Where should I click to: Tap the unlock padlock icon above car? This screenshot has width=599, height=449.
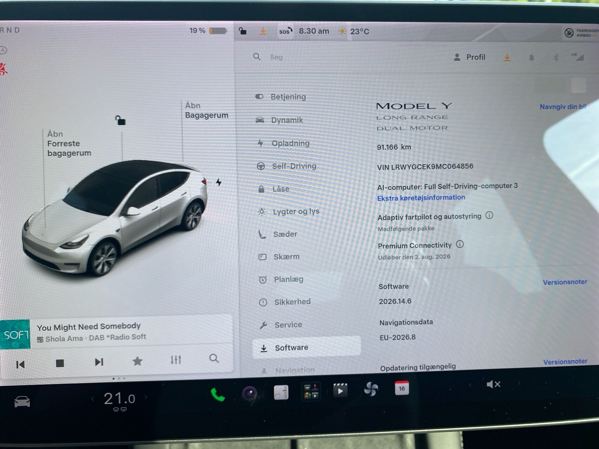120,120
